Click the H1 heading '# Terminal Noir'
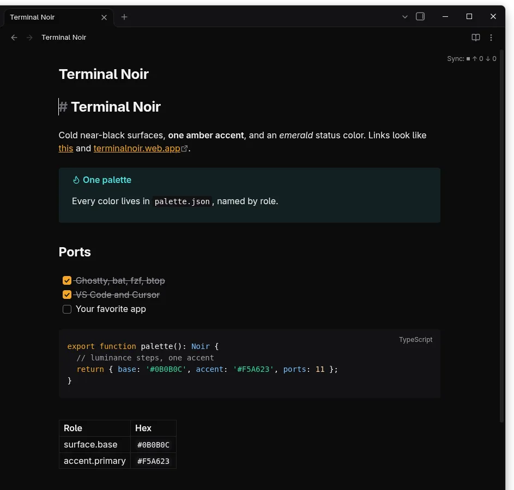The width and height of the screenshot is (514, 490). coord(110,107)
